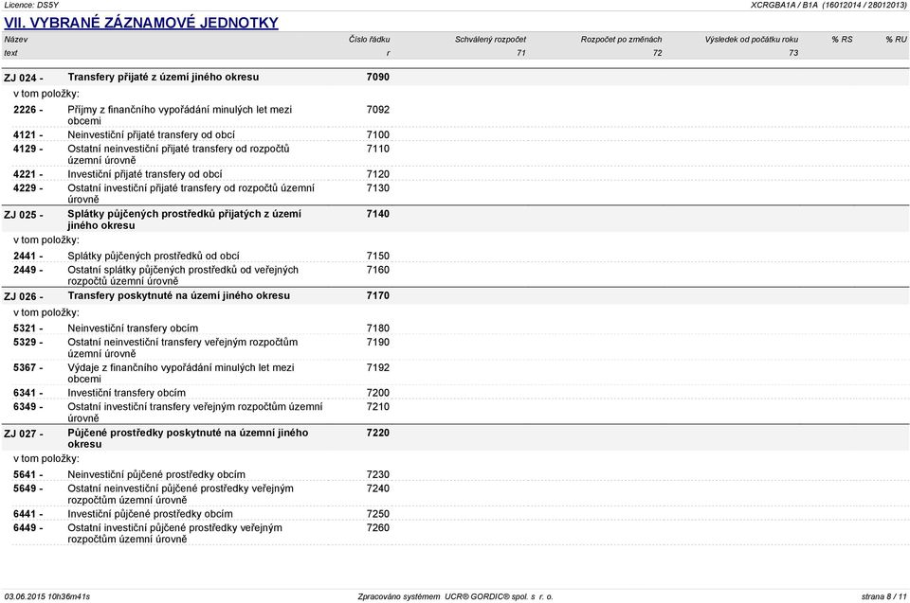The image size is (910, 603).
Task: Click item code '5367 -'
Action: click(27, 368)
